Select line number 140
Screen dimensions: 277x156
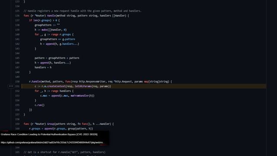[17, 35]
